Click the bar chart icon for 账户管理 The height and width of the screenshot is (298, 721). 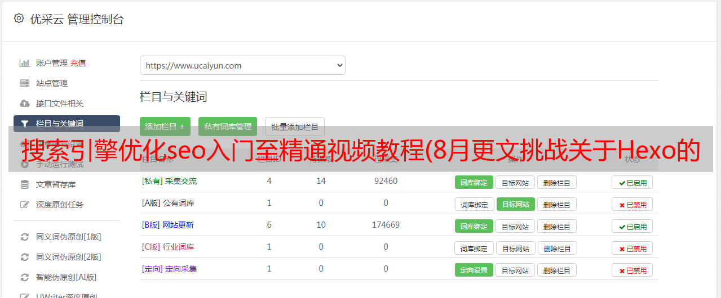pyautogui.click(x=24, y=63)
